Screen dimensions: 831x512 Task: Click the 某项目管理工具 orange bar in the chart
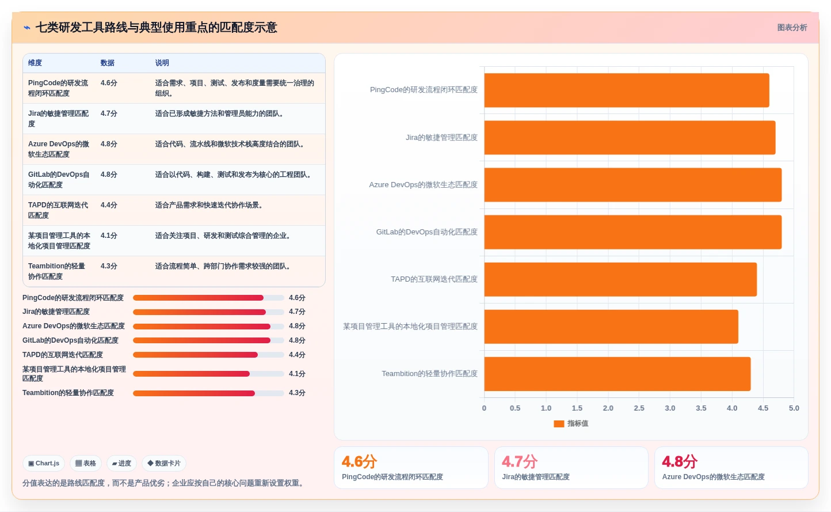pos(611,327)
